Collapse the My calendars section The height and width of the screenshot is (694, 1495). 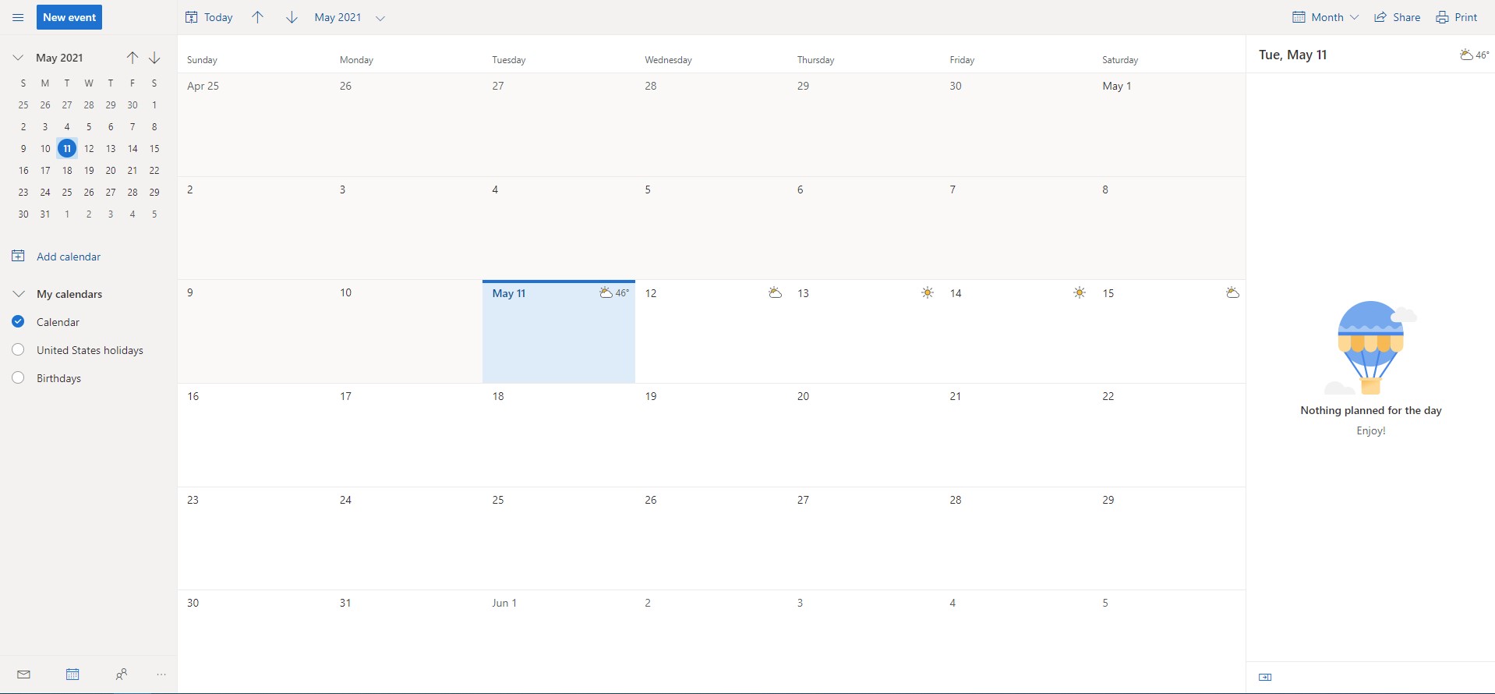click(19, 294)
